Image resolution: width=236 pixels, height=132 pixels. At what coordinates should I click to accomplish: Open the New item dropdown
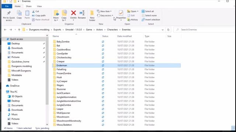(104, 11)
